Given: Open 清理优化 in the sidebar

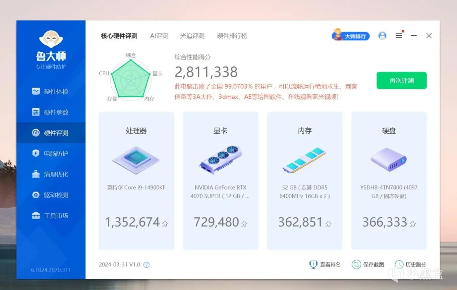Looking at the screenshot, I should pos(51,174).
